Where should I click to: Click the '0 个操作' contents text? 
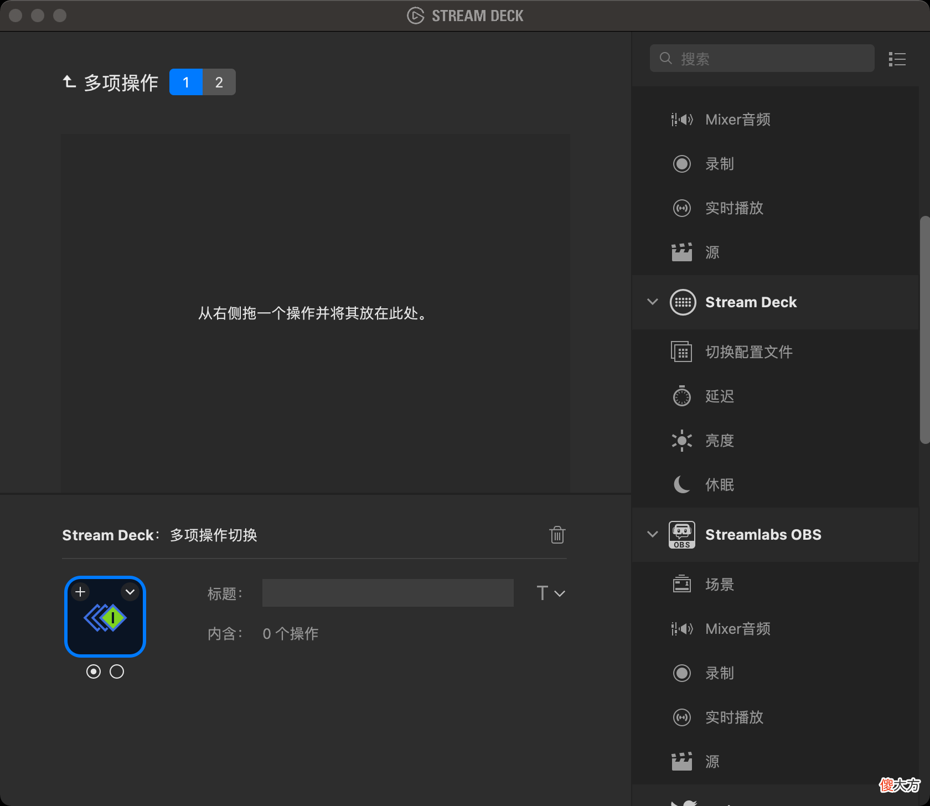(x=291, y=634)
